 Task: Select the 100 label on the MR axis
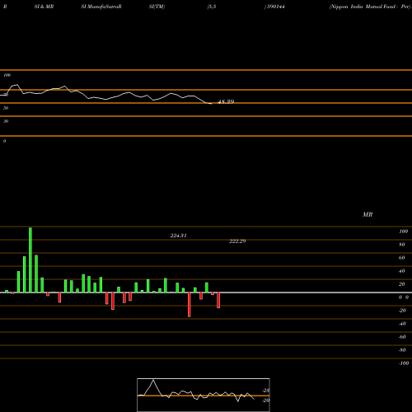point(403,232)
